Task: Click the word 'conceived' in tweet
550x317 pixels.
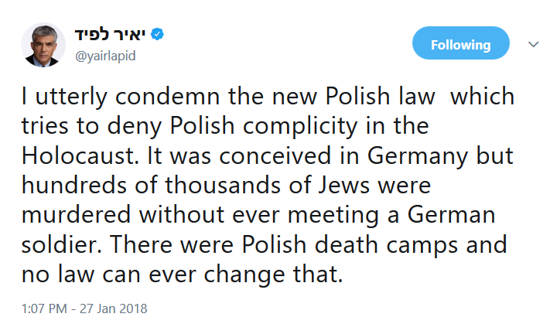Action: click(x=275, y=156)
